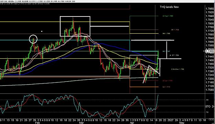Click the 1.7720 price axis label
Viewport: 215px width, 124px height.
[x=210, y=31]
